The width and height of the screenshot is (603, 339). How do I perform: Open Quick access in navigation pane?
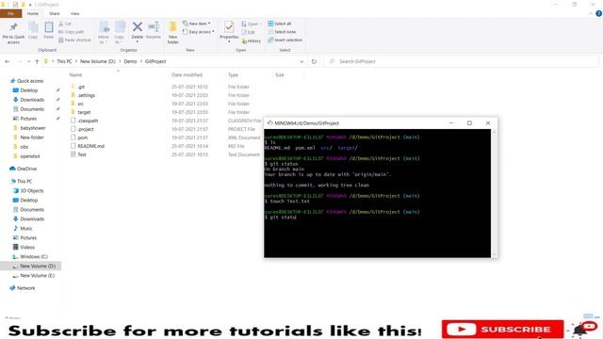[x=30, y=81]
